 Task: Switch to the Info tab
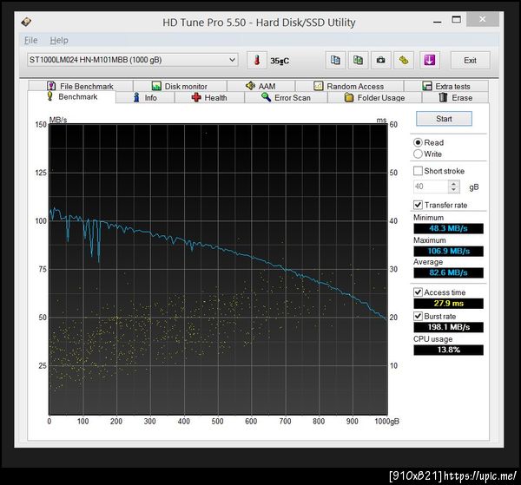(x=145, y=97)
